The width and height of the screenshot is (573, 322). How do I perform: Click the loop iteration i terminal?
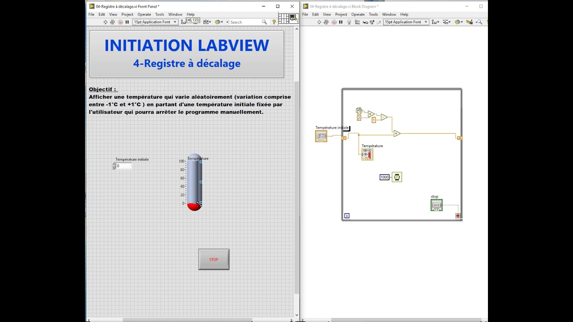tap(347, 216)
